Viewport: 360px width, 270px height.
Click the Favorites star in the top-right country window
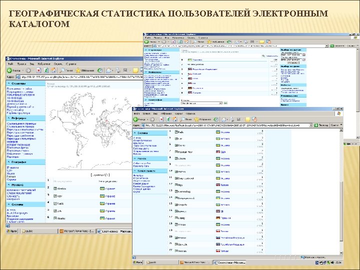tap(209, 42)
